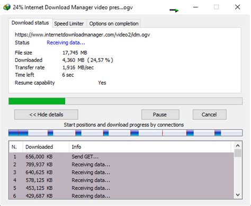Switch to the Download status tab
This screenshot has height=206, width=251.
(30, 23)
